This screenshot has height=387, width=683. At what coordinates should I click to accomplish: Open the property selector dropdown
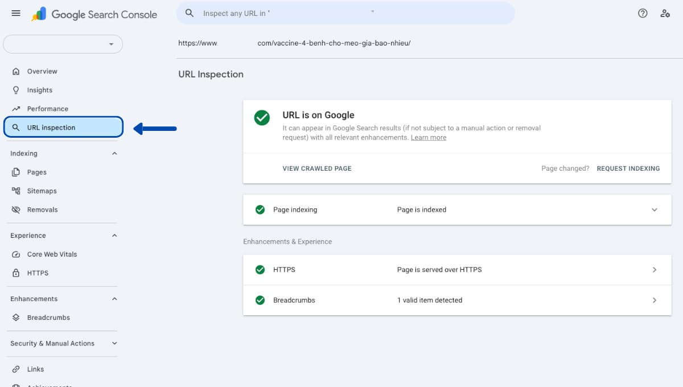(63, 44)
